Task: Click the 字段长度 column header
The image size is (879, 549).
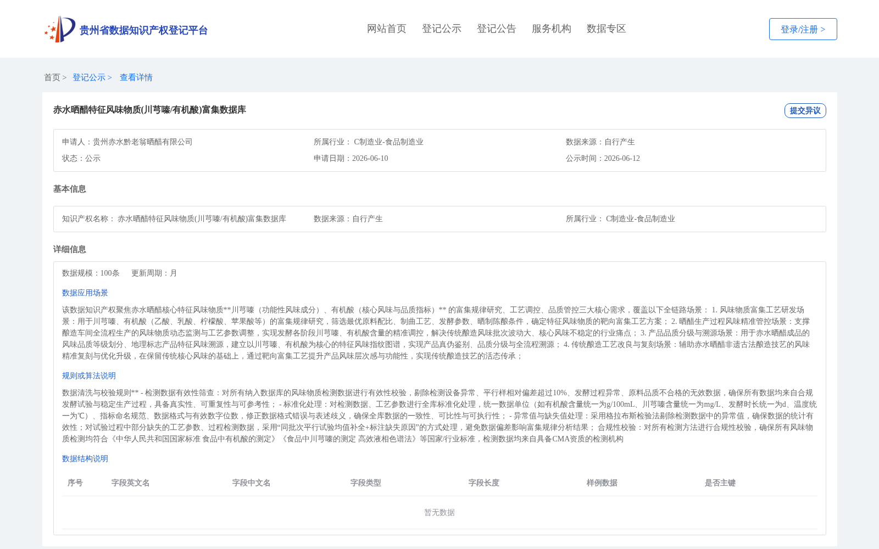Action: 484,483
